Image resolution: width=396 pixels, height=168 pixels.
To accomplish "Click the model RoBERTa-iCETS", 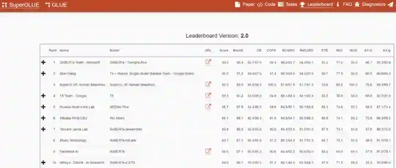I will point(122,163).
